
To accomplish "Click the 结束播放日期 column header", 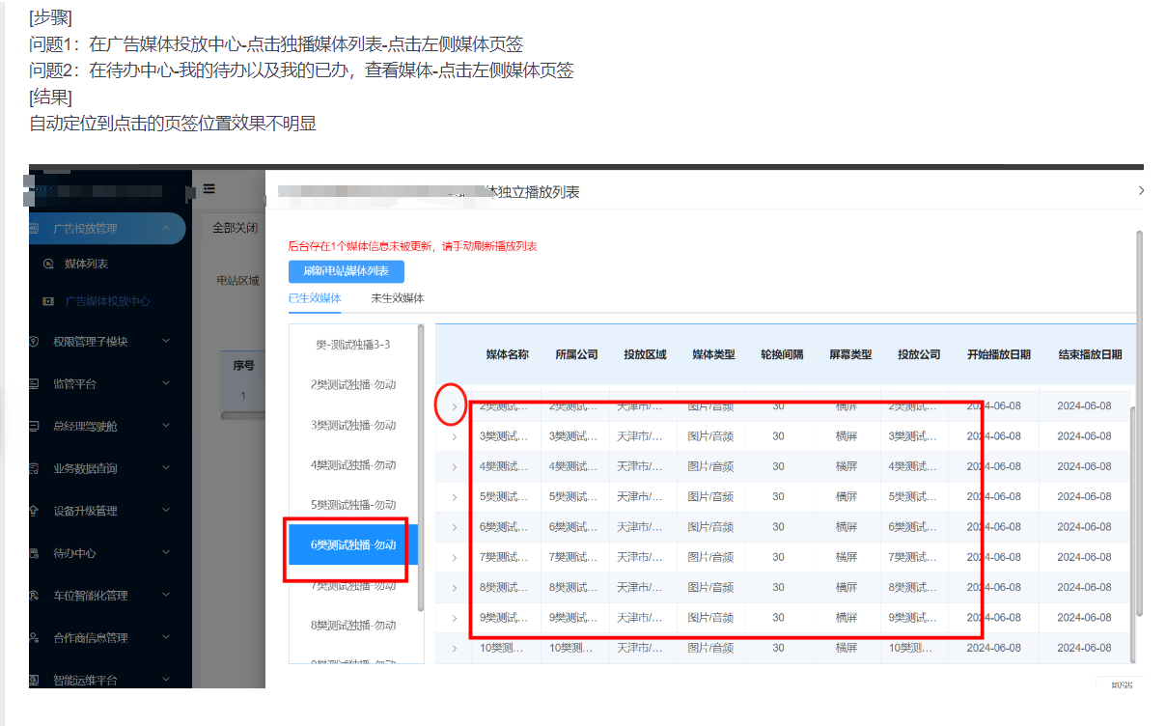I will pos(1090,354).
